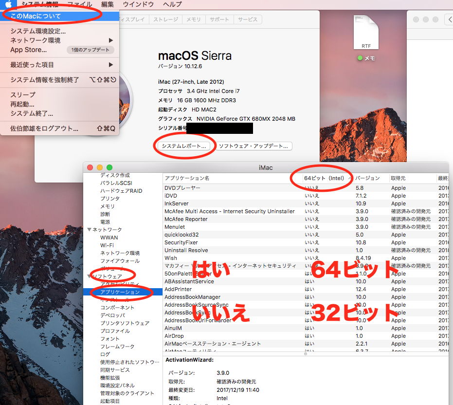Close the iMac system report window
453x405 pixels.
point(90,167)
